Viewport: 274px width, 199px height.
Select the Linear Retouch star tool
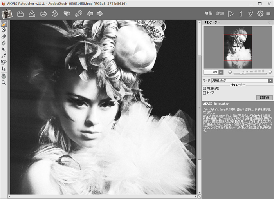4,49
